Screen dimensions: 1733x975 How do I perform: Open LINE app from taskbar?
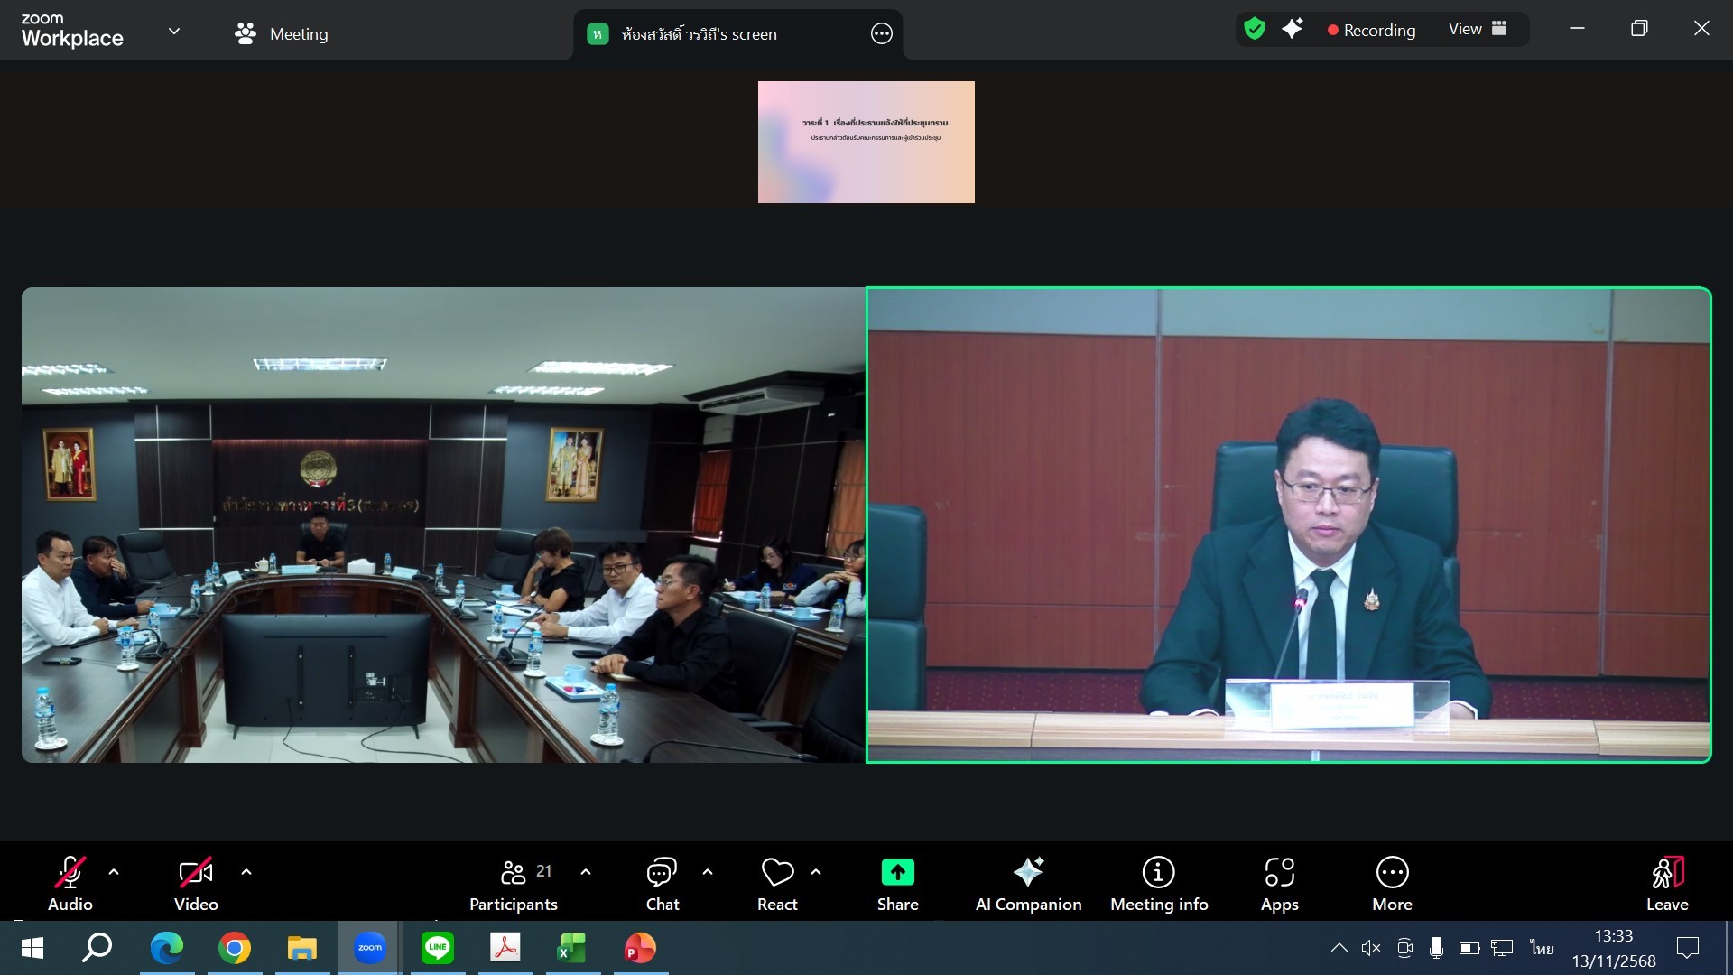pos(438,948)
